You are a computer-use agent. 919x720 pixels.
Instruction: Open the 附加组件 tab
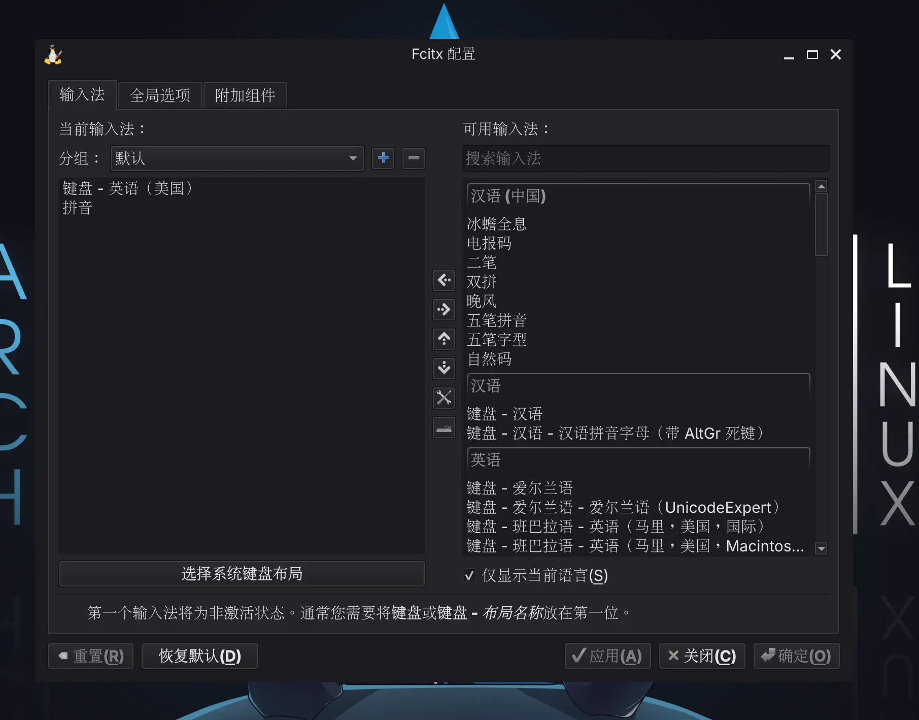[x=245, y=95]
